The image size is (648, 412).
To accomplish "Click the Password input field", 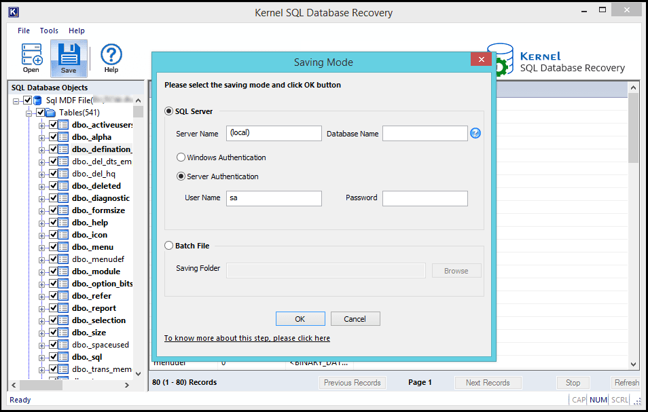I will (425, 198).
